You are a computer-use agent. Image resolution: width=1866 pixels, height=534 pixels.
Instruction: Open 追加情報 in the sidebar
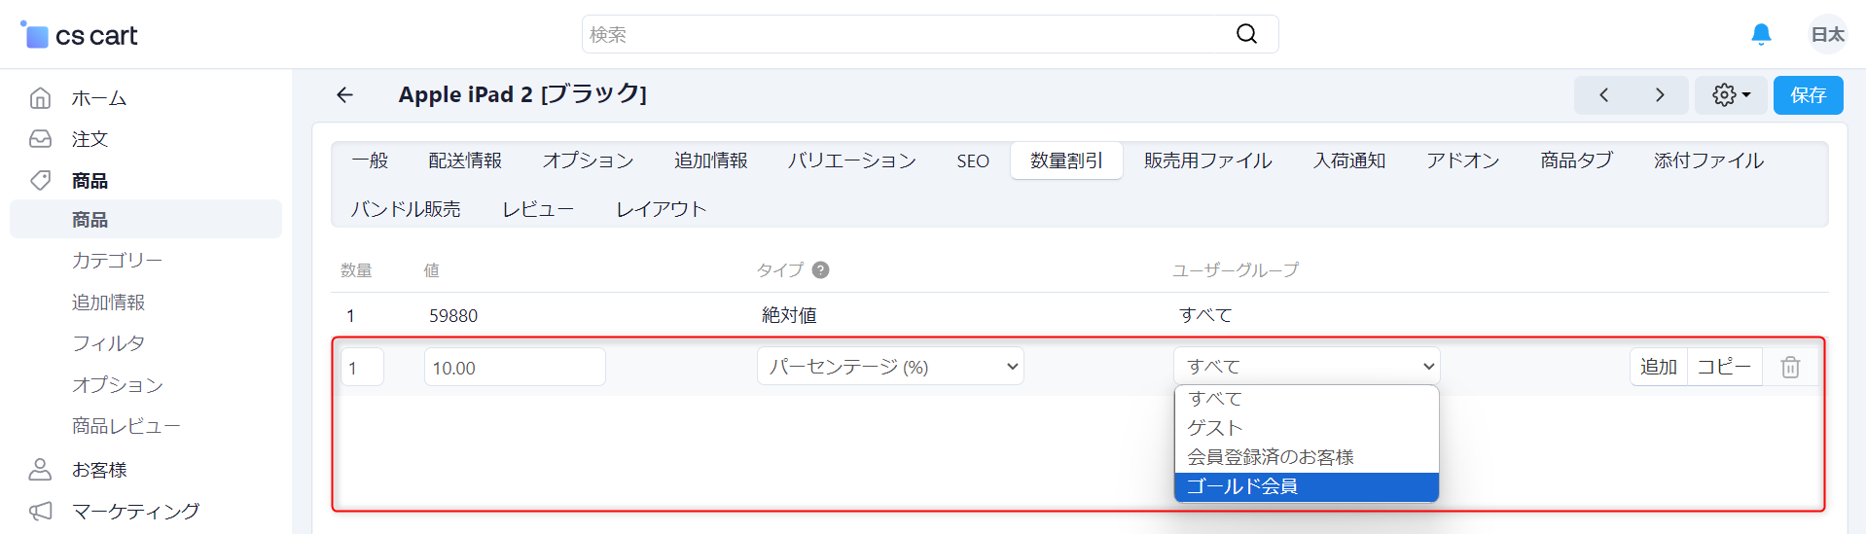click(x=108, y=303)
